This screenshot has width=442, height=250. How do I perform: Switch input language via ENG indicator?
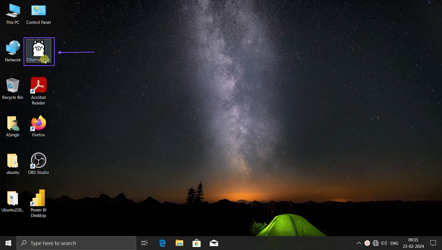pyautogui.click(x=394, y=243)
